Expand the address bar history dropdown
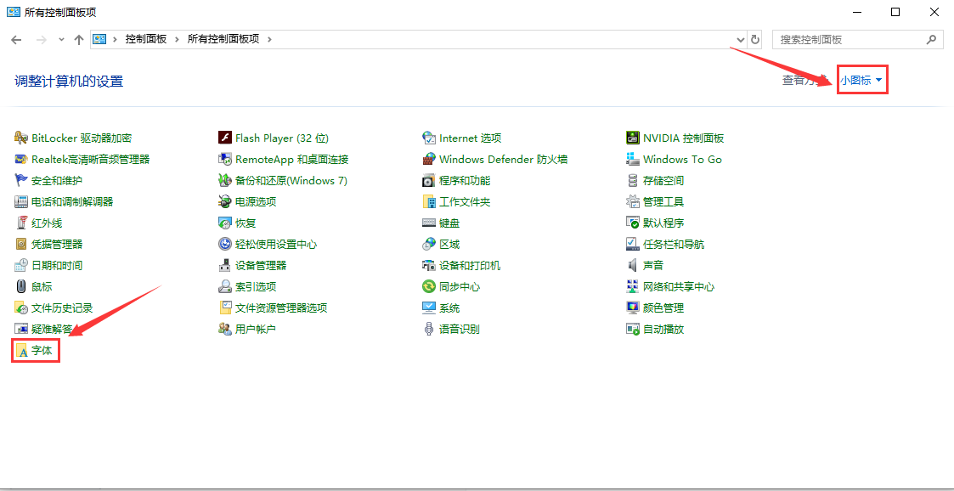 tap(740, 39)
